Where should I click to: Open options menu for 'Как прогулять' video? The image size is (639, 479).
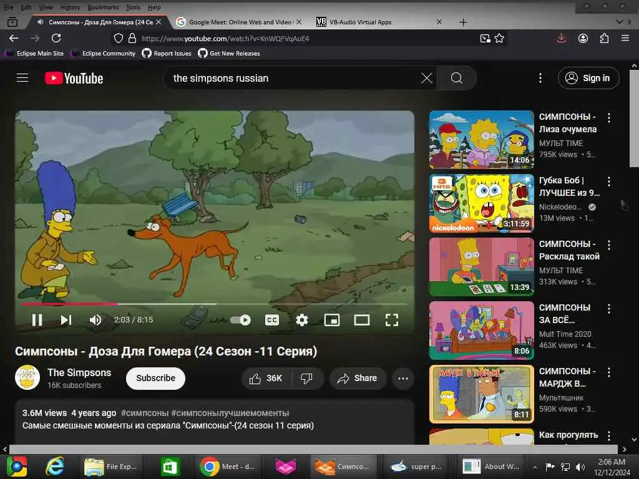(609, 435)
